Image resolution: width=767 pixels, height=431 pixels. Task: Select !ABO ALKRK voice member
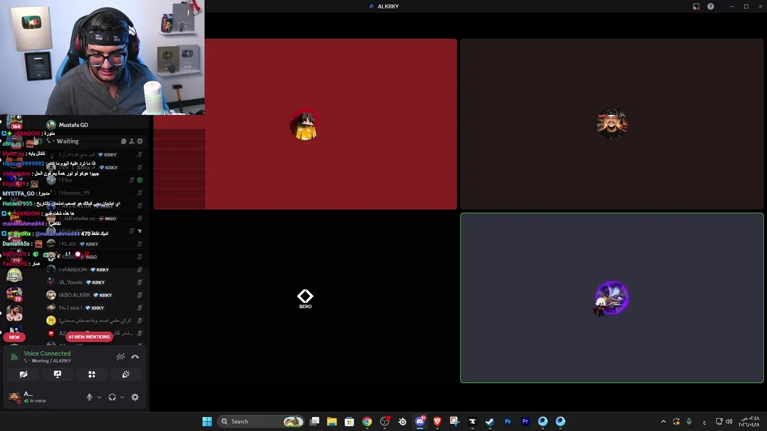96,295
